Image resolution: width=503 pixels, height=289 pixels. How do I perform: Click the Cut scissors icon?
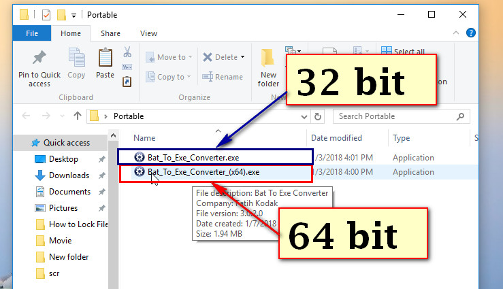(x=127, y=52)
